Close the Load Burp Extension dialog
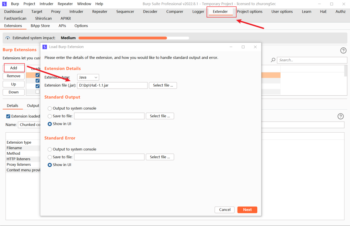 (255, 47)
